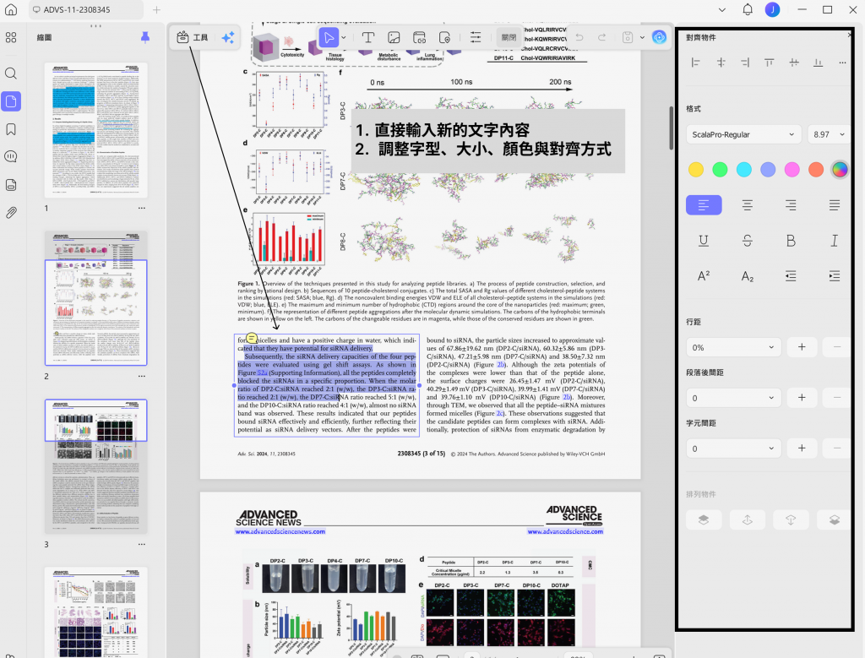The height and width of the screenshot is (658, 865).
Task: Toggle italic formatting
Action: pyautogui.click(x=834, y=241)
